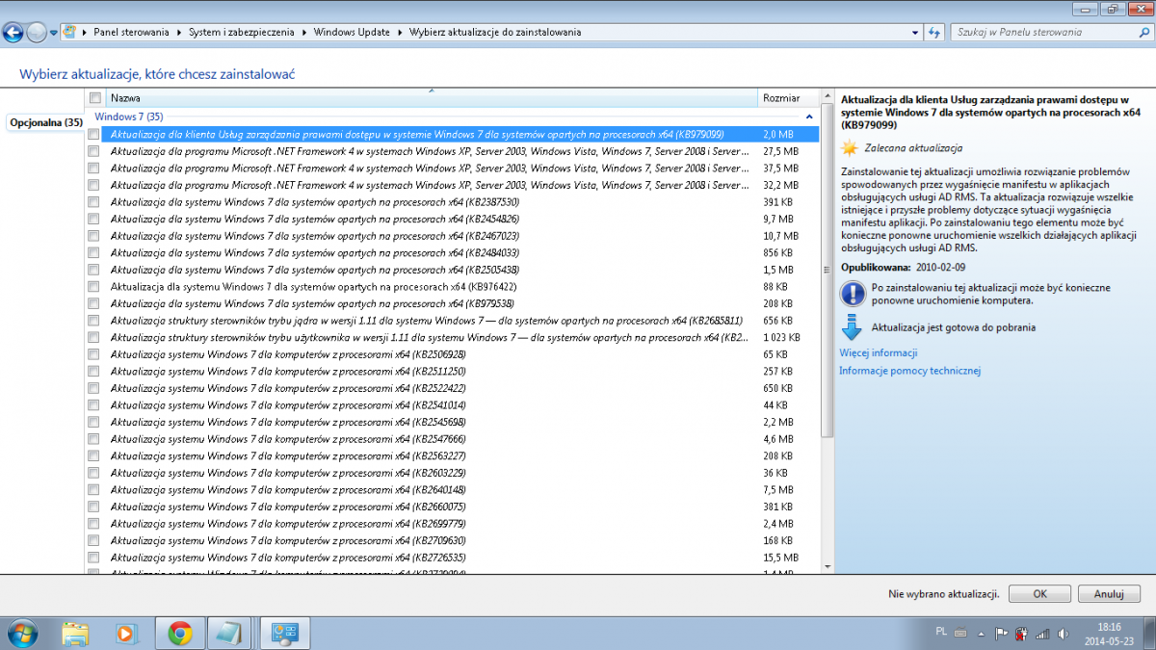Image resolution: width=1156 pixels, height=650 pixels.
Task: Select the Control Panel taskbar button
Action: coord(285,633)
